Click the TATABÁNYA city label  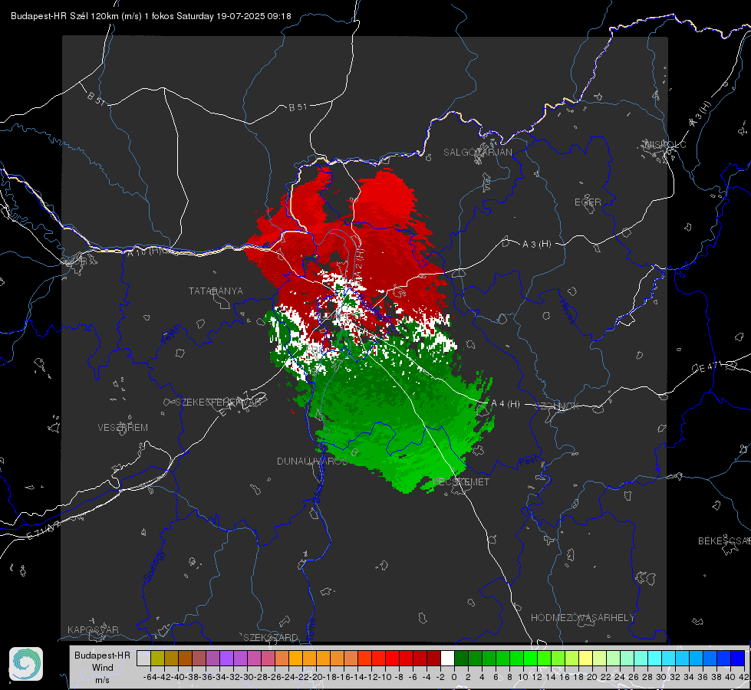coord(216,291)
